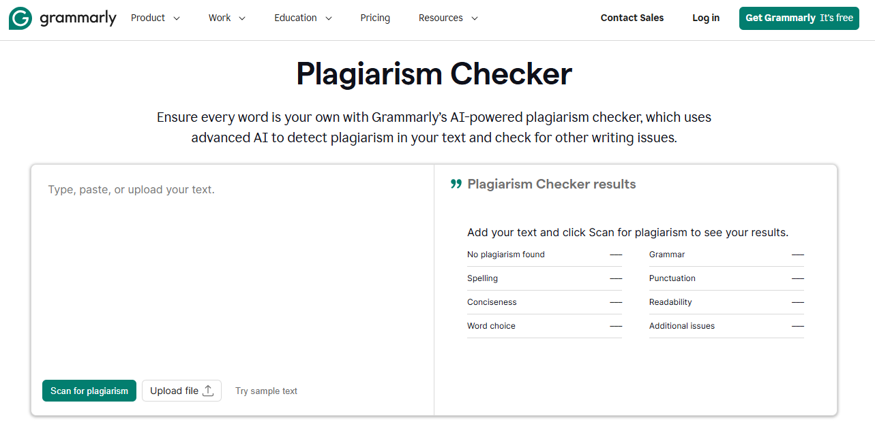Open the Resources menu
Image resolution: width=875 pixels, height=424 pixels.
[x=441, y=18]
